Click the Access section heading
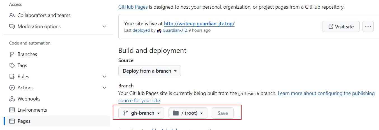This screenshot has height=130, width=379. (16, 4)
